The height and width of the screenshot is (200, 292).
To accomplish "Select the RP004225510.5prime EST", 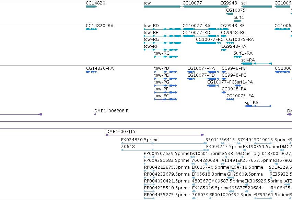I will point(149,191).
